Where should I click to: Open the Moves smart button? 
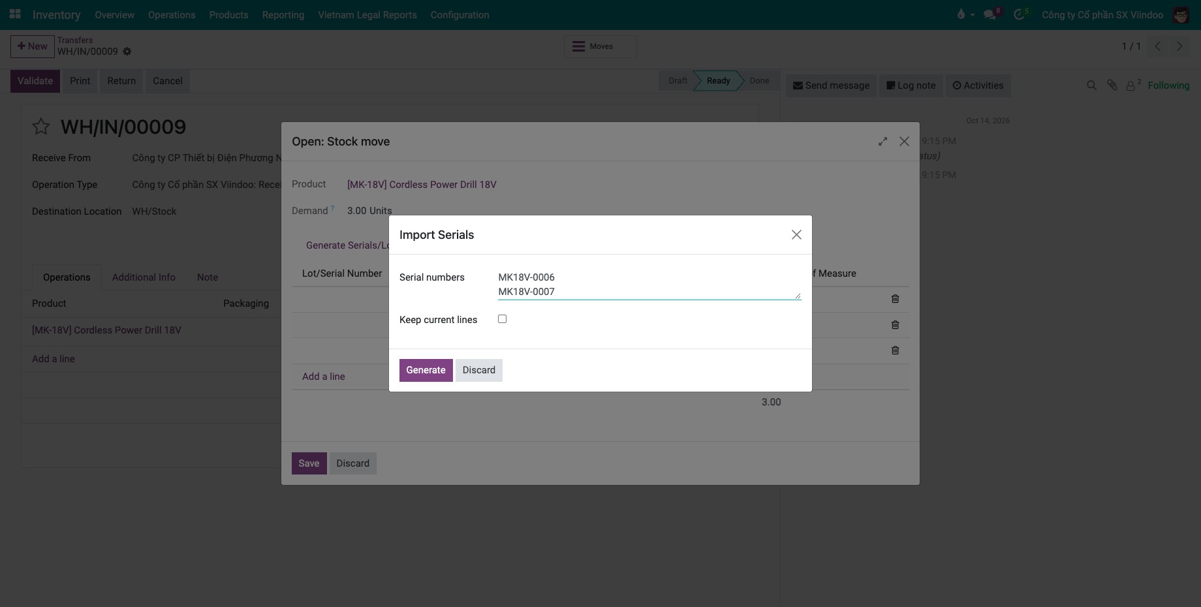pyautogui.click(x=600, y=46)
